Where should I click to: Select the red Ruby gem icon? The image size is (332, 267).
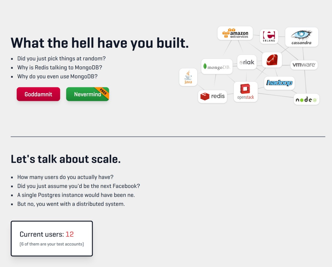click(x=272, y=60)
